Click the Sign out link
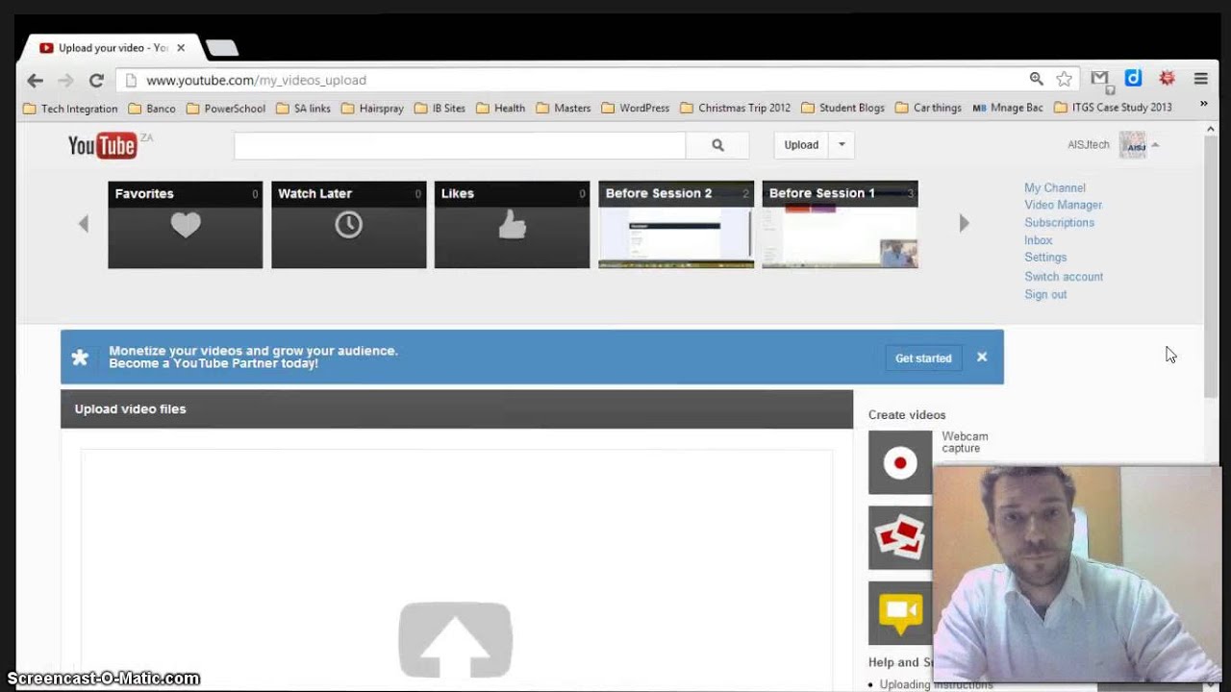The width and height of the screenshot is (1231, 692). pos(1045,295)
